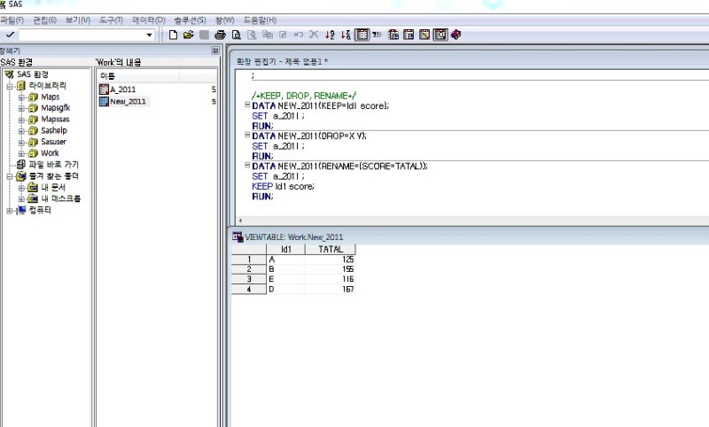Image resolution: width=709 pixels, height=427 pixels.
Task: Select row 3 header in VIEWTABLE
Action: point(249,278)
